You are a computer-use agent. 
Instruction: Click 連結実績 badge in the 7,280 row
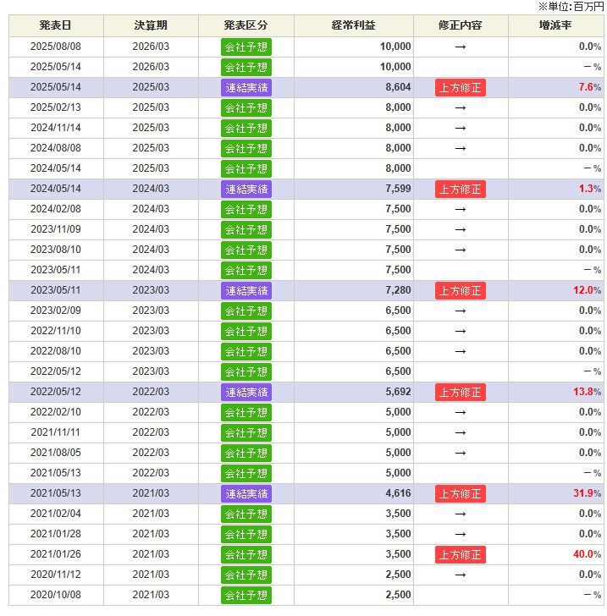[246, 291]
